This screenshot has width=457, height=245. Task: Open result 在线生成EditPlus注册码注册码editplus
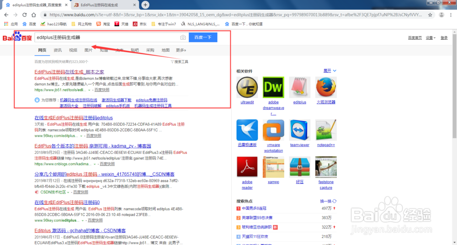tap(74, 117)
